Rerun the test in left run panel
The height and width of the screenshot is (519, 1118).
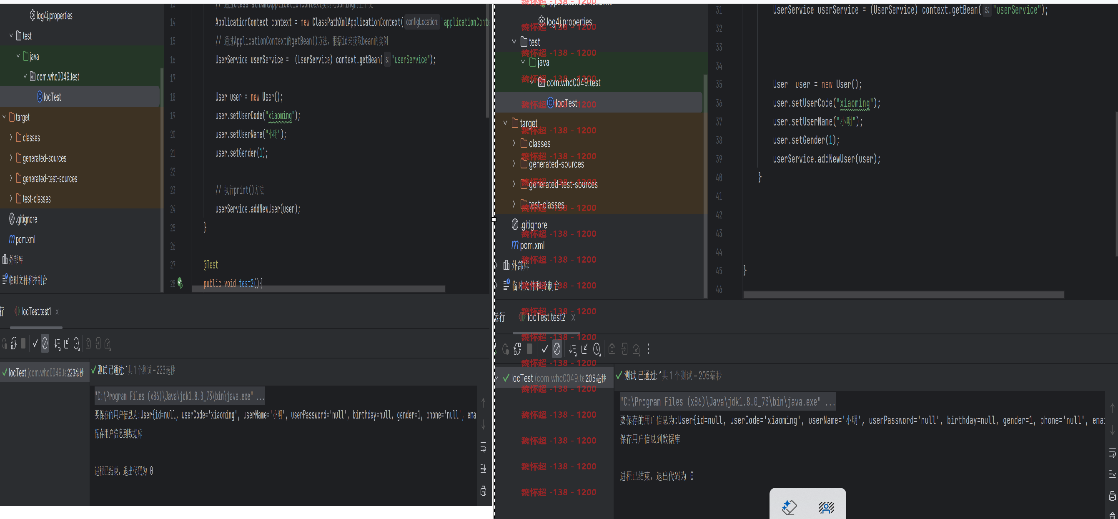pyautogui.click(x=4, y=344)
